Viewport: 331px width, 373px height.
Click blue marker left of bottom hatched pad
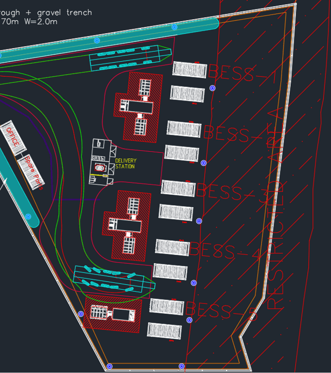[x=80, y=314]
